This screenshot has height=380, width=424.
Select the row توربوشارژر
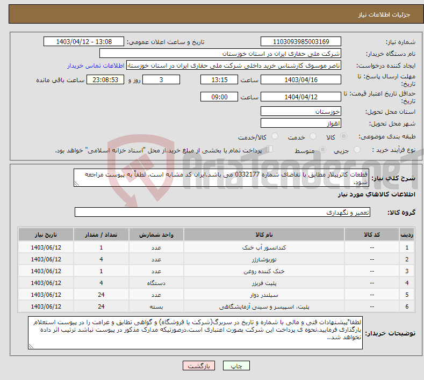216,259
